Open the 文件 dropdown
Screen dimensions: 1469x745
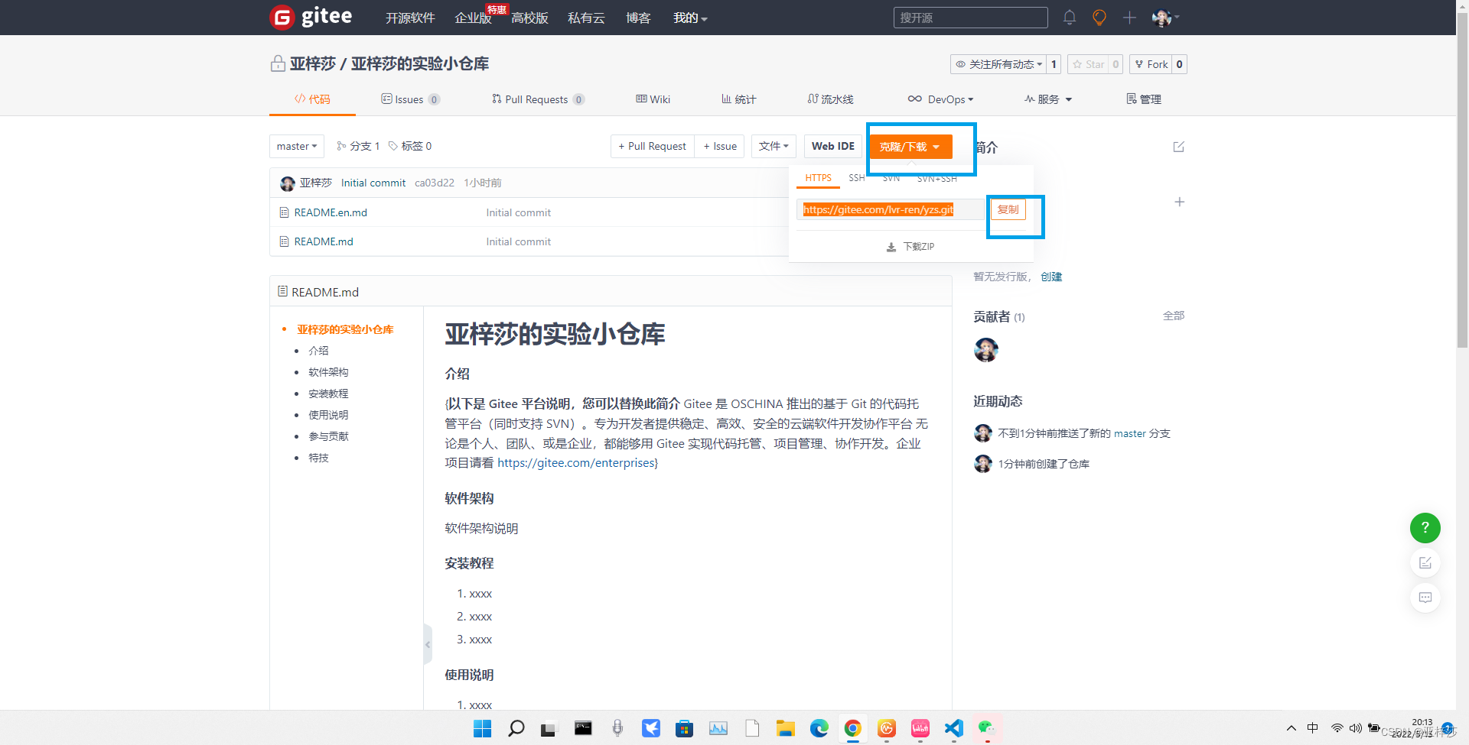(774, 146)
